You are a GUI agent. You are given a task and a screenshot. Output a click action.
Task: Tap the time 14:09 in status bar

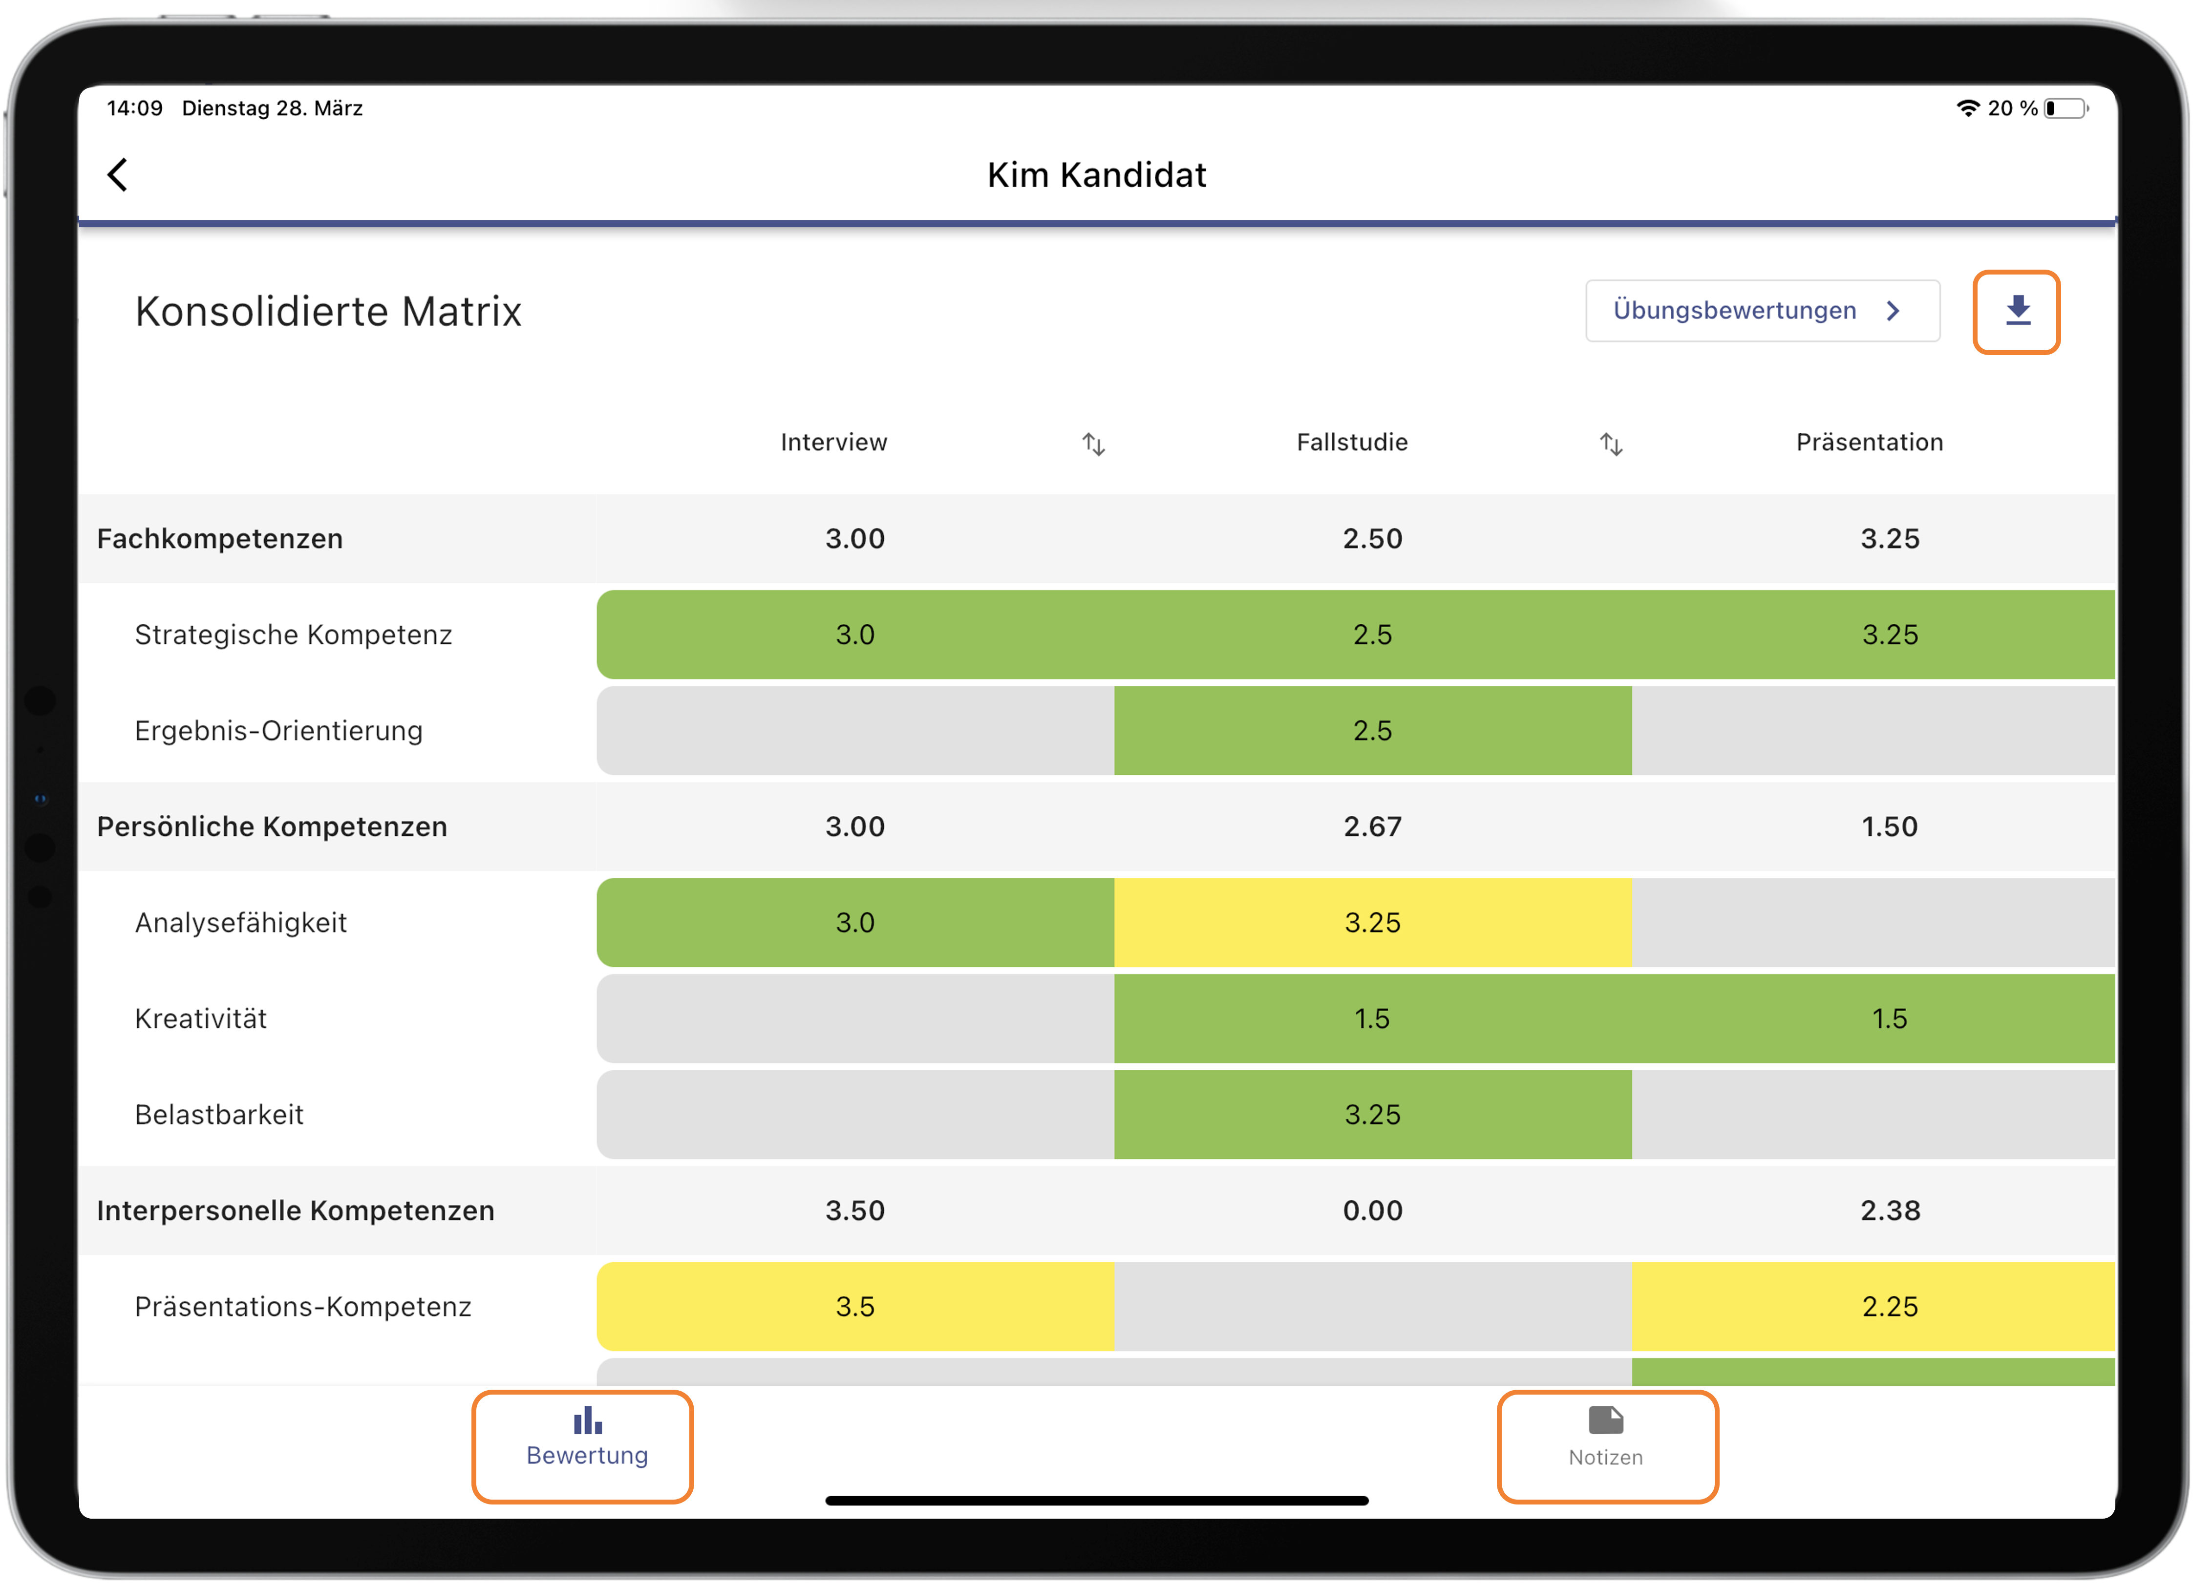(134, 108)
